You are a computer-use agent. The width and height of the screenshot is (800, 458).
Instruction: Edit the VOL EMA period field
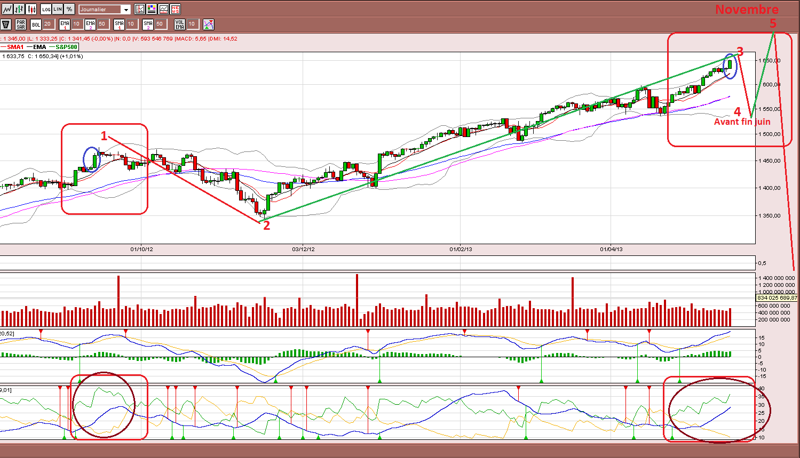192,25
